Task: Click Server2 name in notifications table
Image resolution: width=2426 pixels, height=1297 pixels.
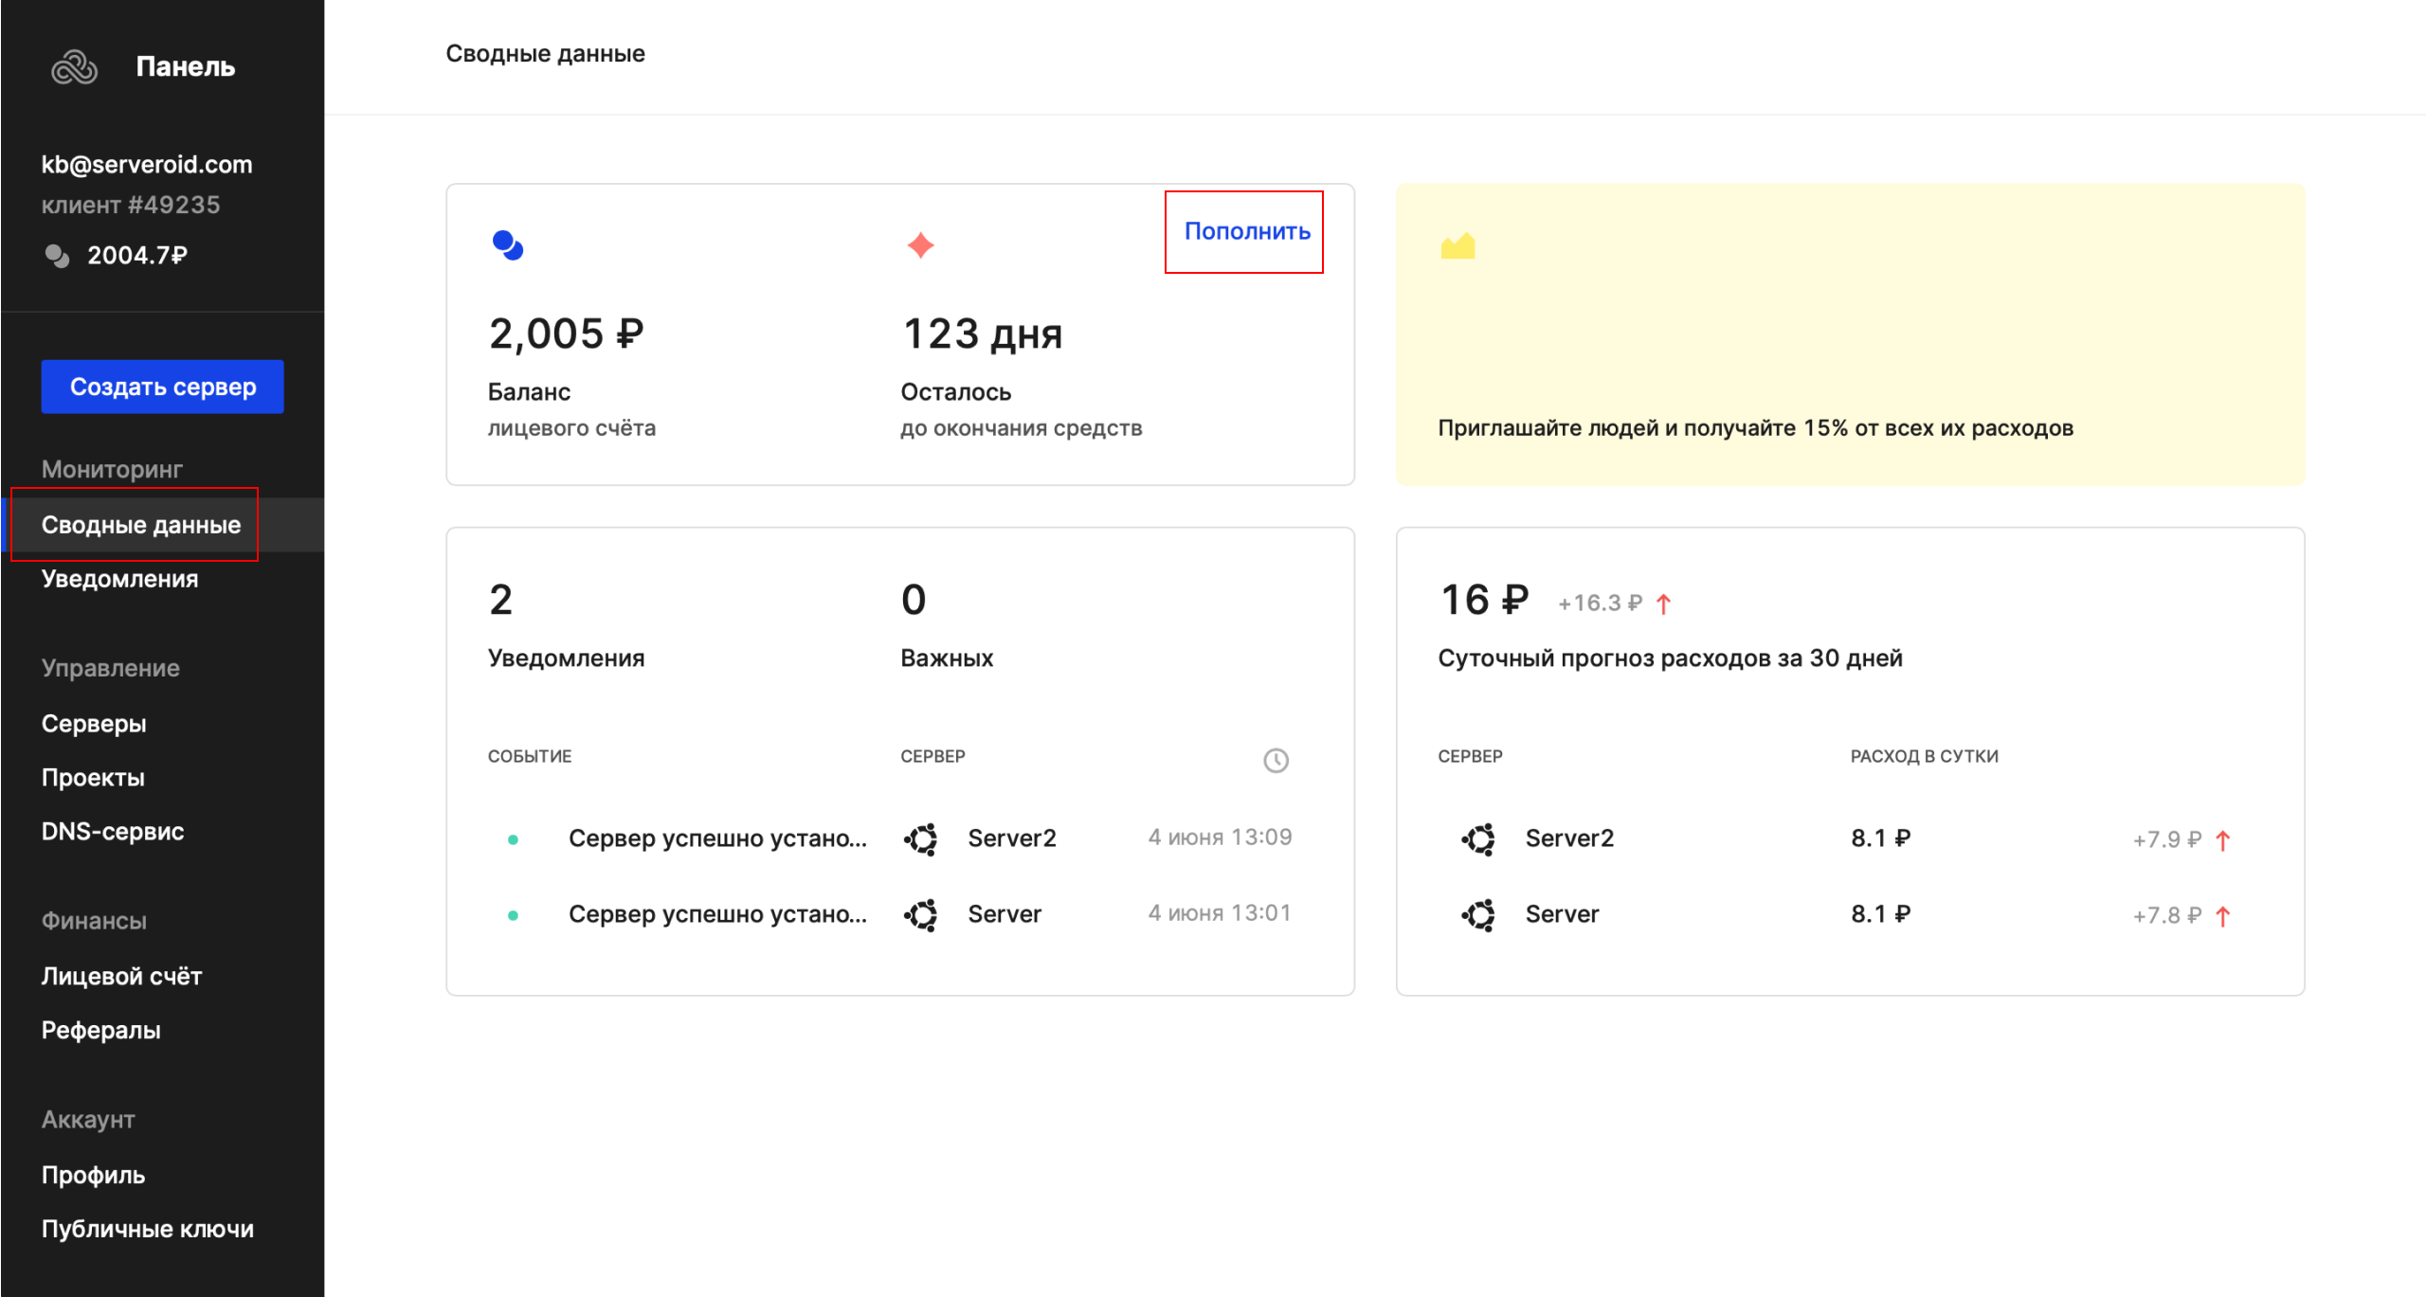Action: coord(1011,838)
